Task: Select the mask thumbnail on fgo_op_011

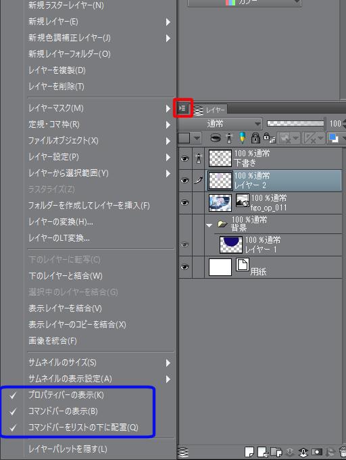Action: pos(243,200)
